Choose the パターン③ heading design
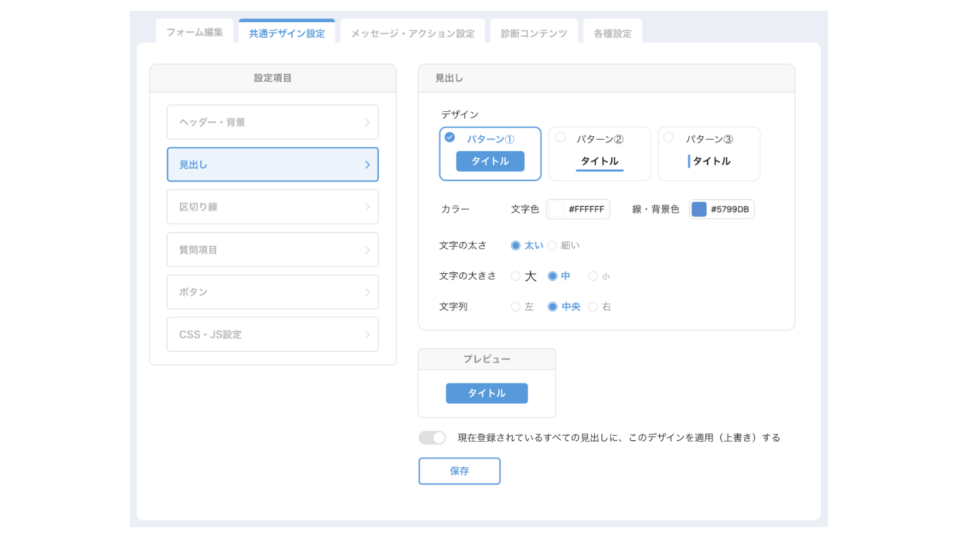 (x=709, y=154)
